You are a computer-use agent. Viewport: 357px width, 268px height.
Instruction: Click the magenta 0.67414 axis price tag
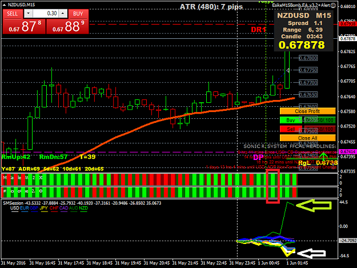pos(347,151)
